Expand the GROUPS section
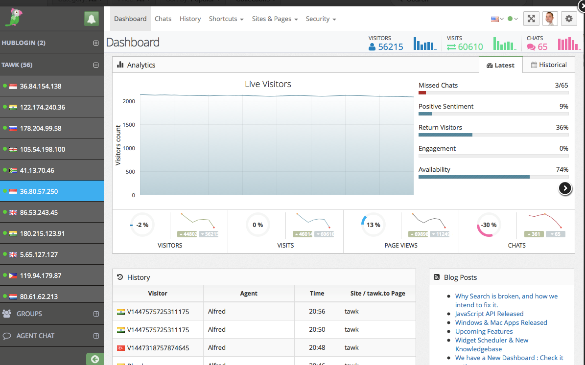This screenshot has height=365, width=585. pyautogui.click(x=96, y=314)
